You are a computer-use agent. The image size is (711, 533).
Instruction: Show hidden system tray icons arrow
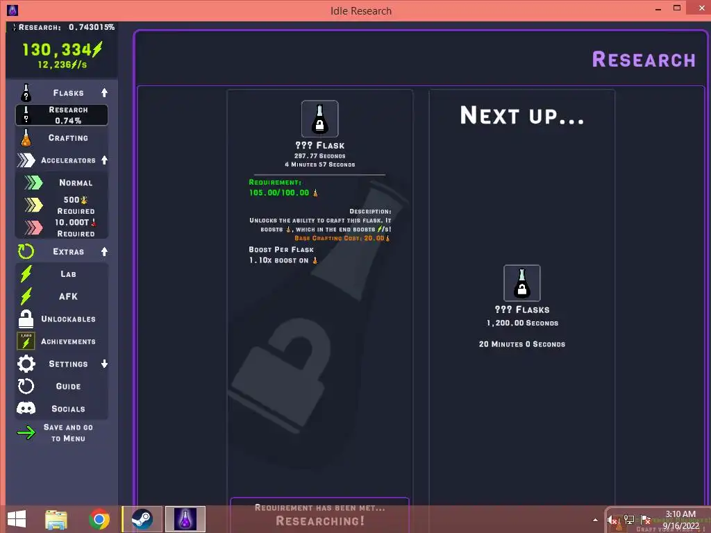(x=595, y=520)
